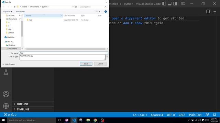This screenshot has height=123, width=220.
Task: Cancel the Save As dialog
Action: tap(100, 64)
